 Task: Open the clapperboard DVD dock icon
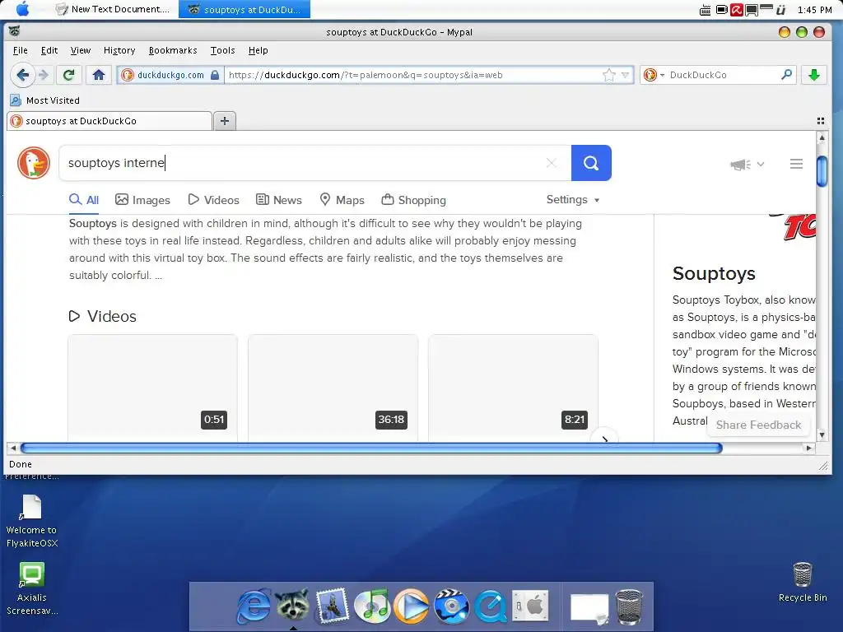tap(451, 606)
